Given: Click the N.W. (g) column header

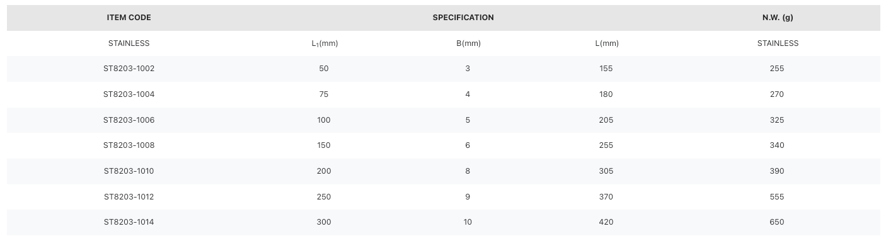Looking at the screenshot, I should [778, 18].
